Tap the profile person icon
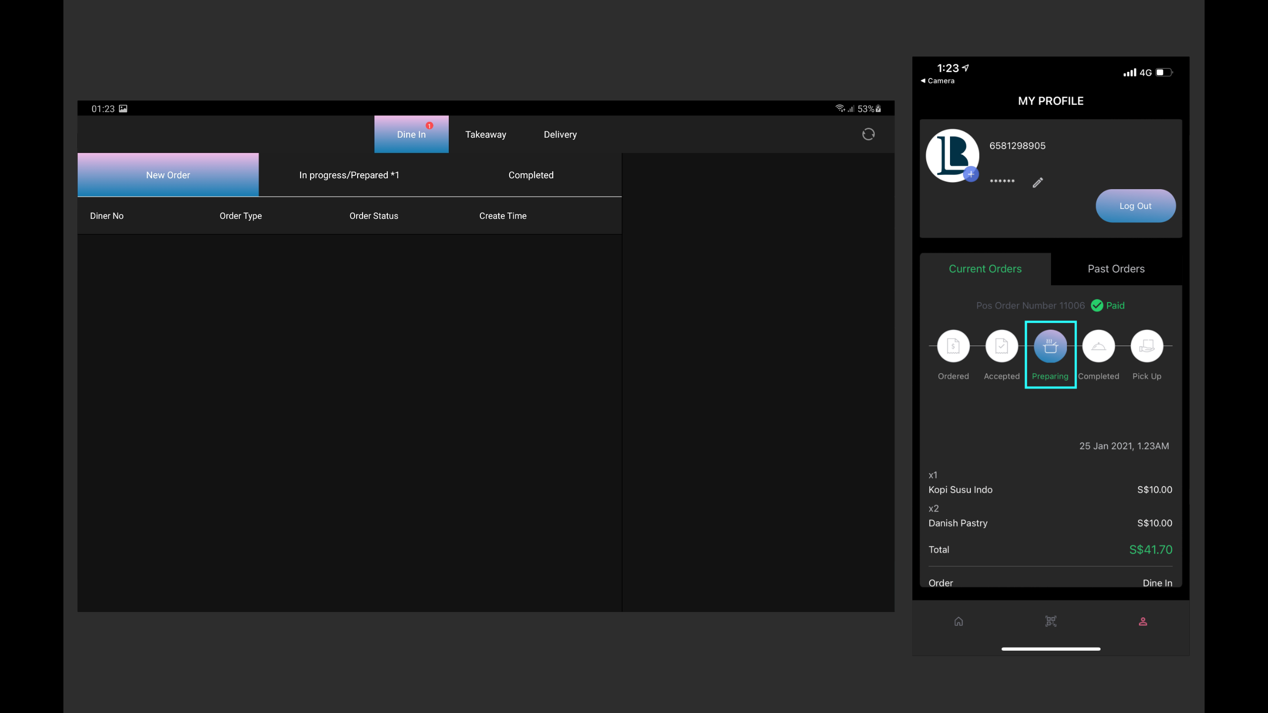The height and width of the screenshot is (713, 1268). tap(1143, 621)
